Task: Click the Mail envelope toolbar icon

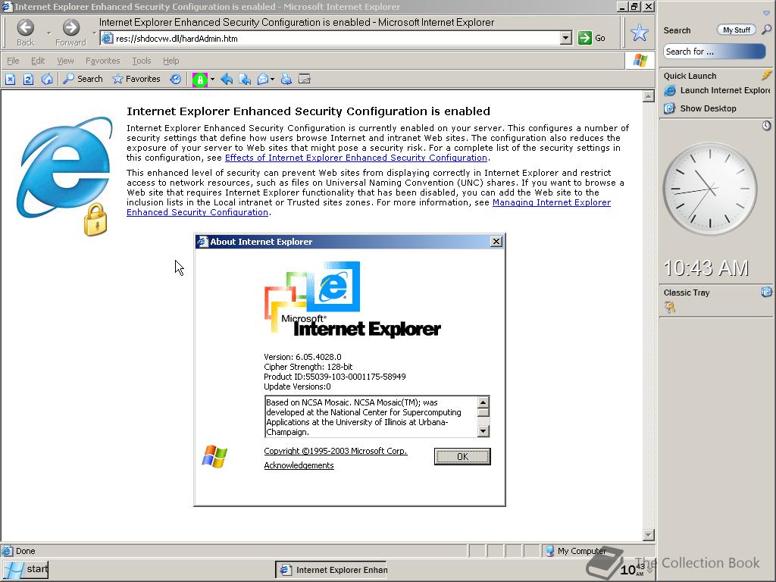Action: 263,79
